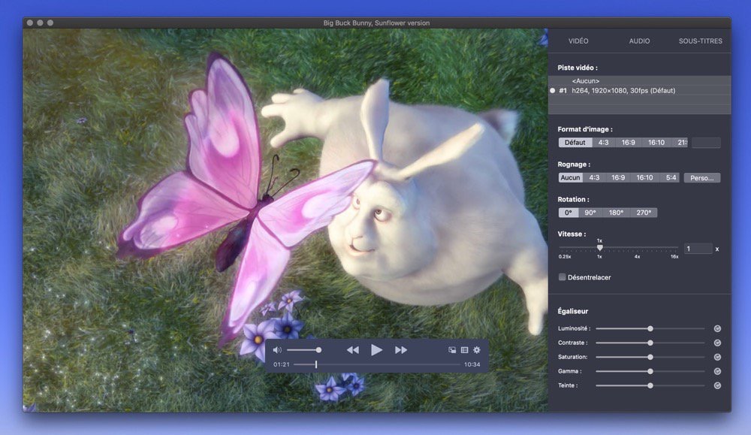Set Rognage to Aucun
This screenshot has width=751, height=435.
(x=570, y=178)
